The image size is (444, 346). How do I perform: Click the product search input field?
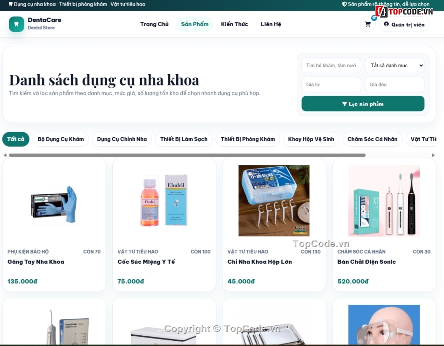(x=331, y=65)
